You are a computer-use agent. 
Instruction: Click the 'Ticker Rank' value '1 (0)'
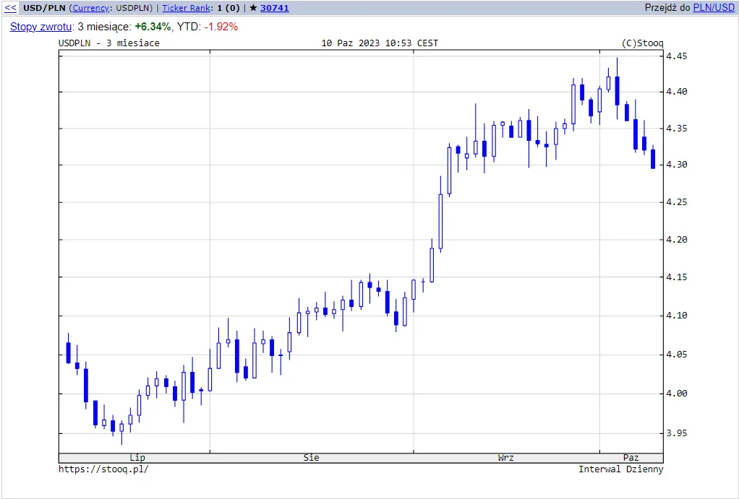(x=228, y=8)
